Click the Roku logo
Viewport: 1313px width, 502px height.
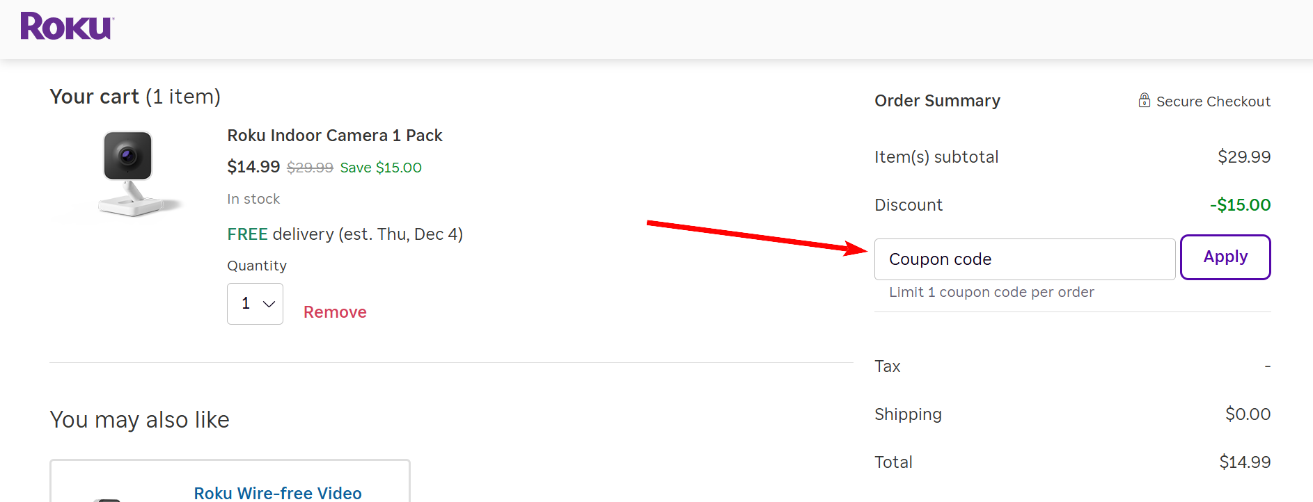(65, 26)
